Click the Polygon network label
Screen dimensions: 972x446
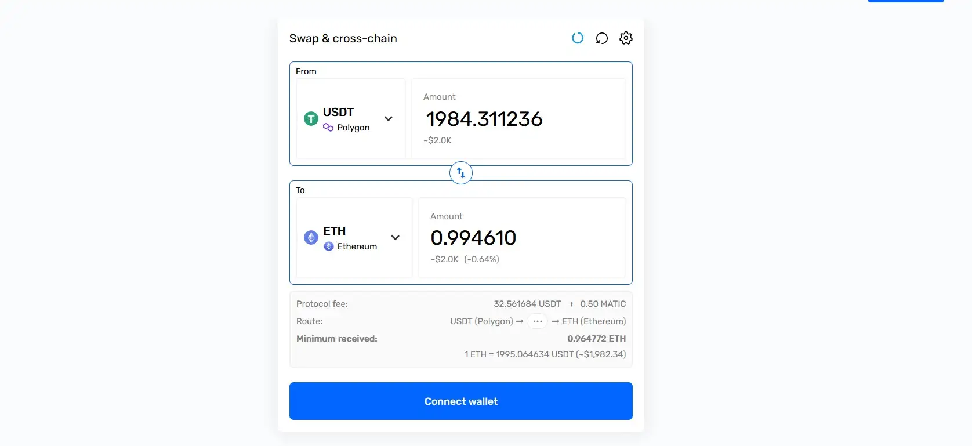coord(353,128)
